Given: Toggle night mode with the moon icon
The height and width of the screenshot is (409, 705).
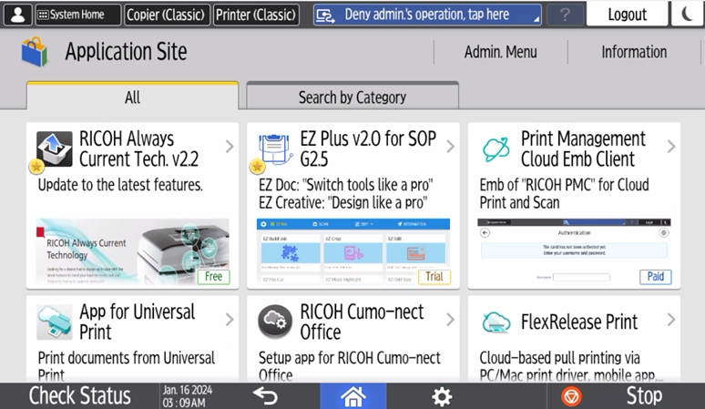Looking at the screenshot, I should pyautogui.click(x=686, y=15).
